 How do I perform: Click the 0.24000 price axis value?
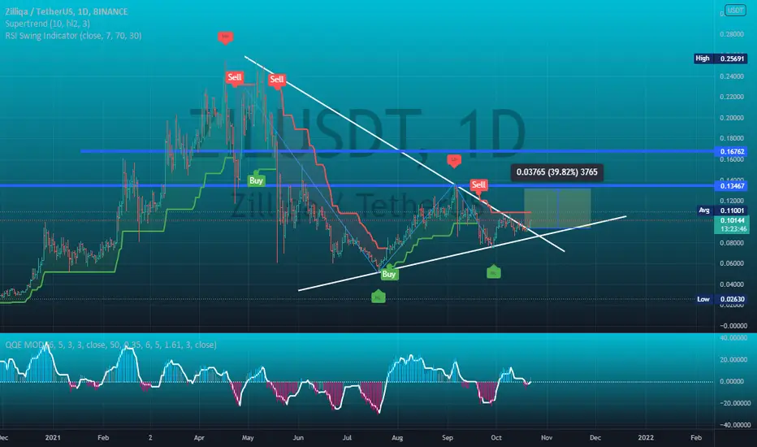pyautogui.click(x=731, y=76)
